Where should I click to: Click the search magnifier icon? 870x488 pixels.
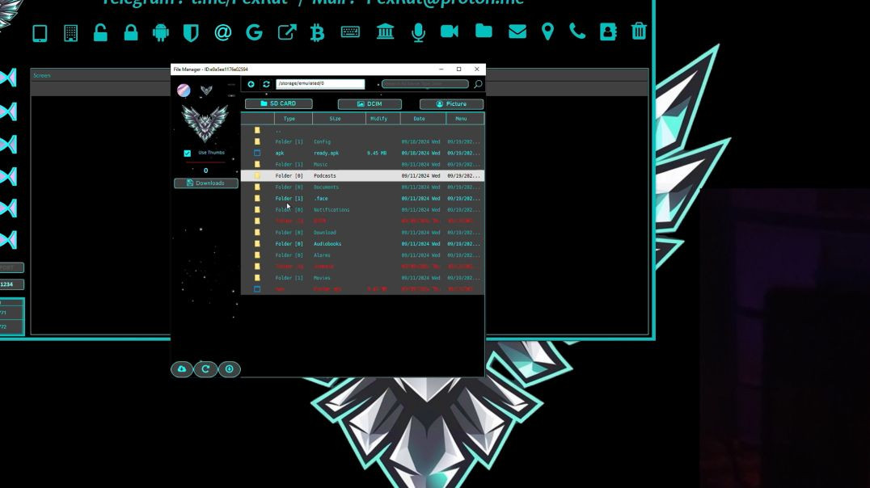pyautogui.click(x=478, y=83)
